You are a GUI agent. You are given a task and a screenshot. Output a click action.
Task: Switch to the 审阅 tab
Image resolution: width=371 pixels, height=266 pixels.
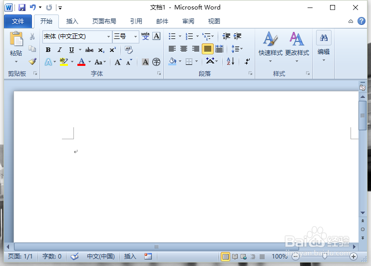(188, 21)
